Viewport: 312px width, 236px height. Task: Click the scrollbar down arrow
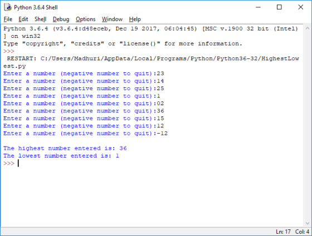click(308, 223)
